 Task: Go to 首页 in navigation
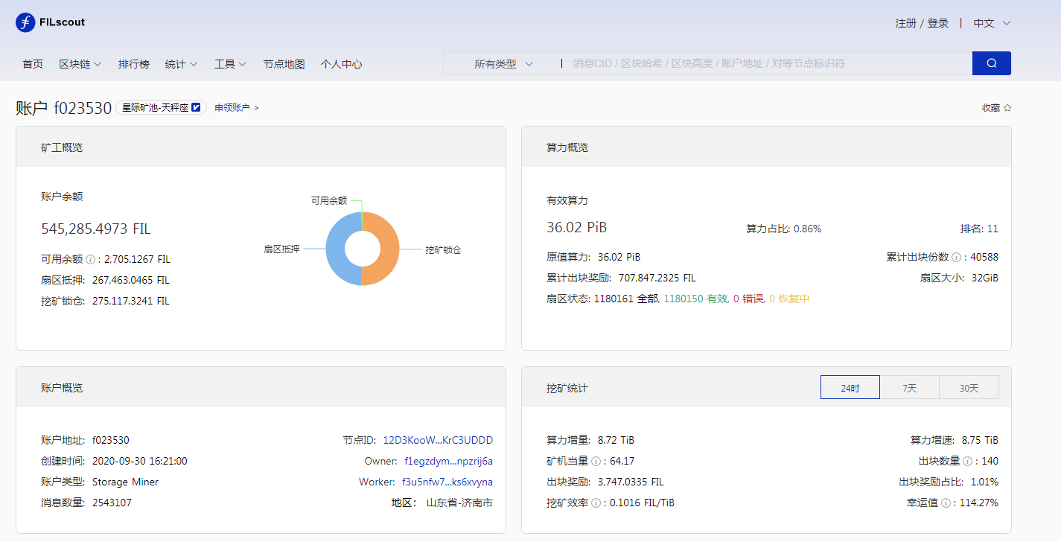point(33,64)
